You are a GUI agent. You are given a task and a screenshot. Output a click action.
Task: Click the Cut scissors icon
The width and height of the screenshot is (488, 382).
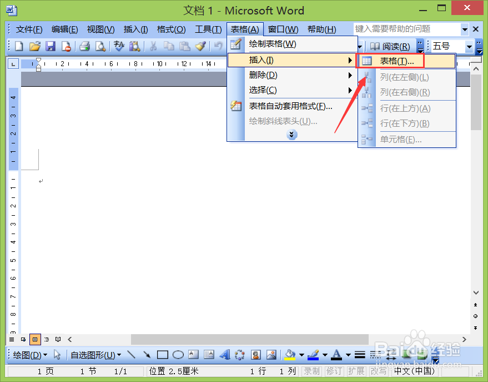click(153, 46)
